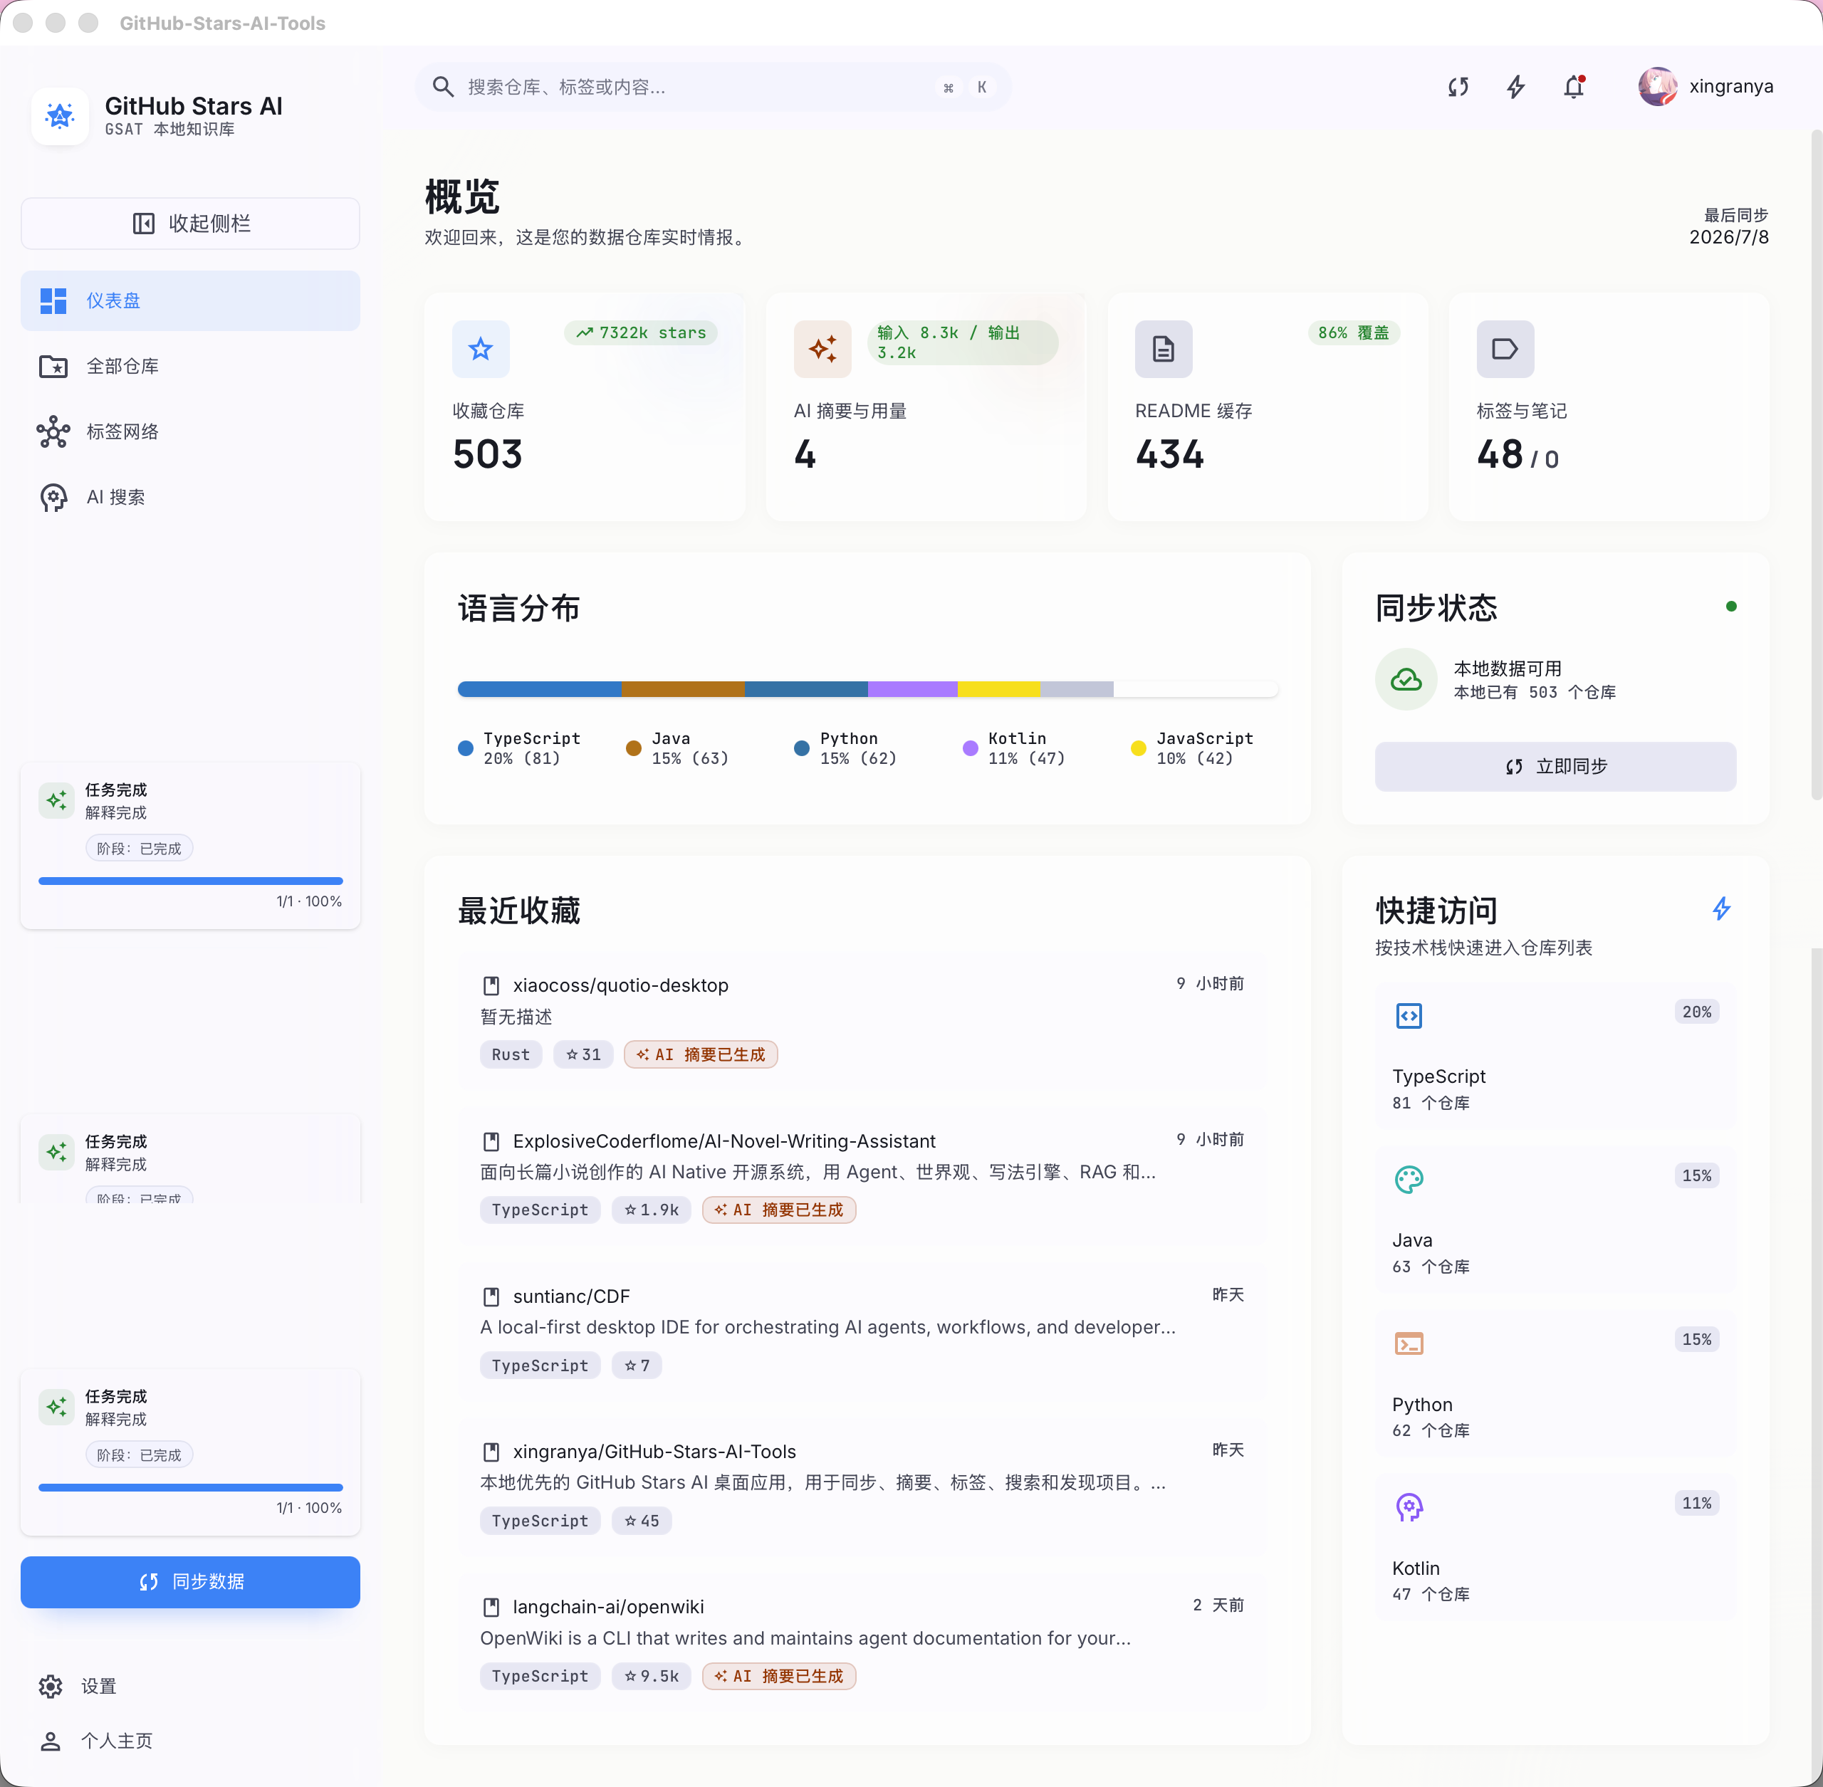Click the TypeScript code icon in quick access
This screenshot has width=1823, height=1787.
coord(1409,1015)
